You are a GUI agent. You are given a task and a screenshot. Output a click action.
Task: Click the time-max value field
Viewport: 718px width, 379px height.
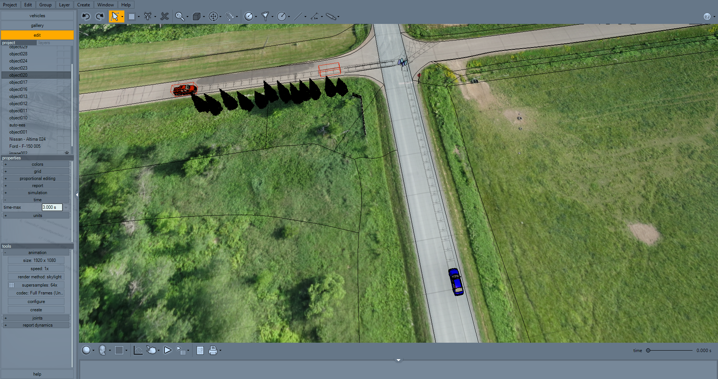52,207
